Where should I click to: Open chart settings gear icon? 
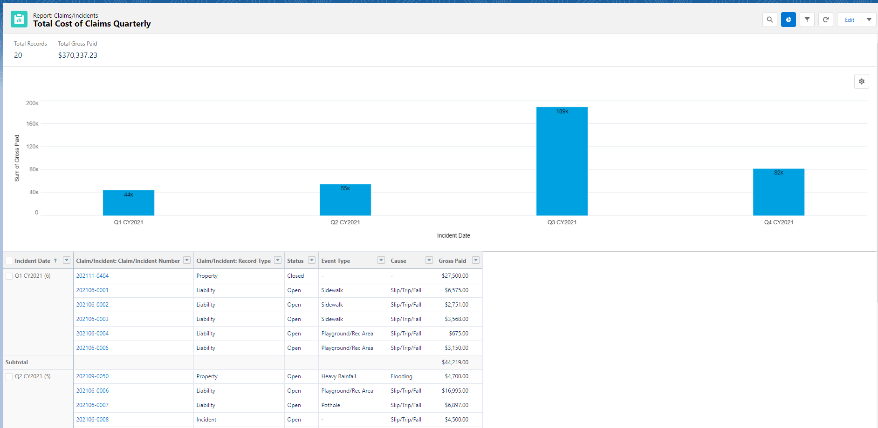(x=862, y=81)
